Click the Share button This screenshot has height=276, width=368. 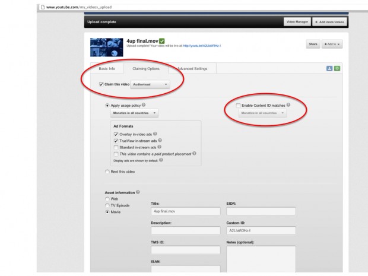[313, 44]
